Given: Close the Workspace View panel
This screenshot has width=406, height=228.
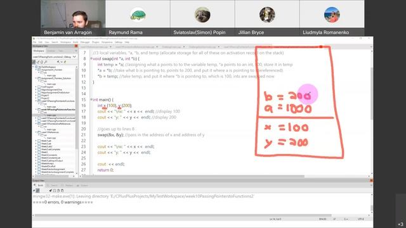Looking at the screenshot, I should [76, 46].
